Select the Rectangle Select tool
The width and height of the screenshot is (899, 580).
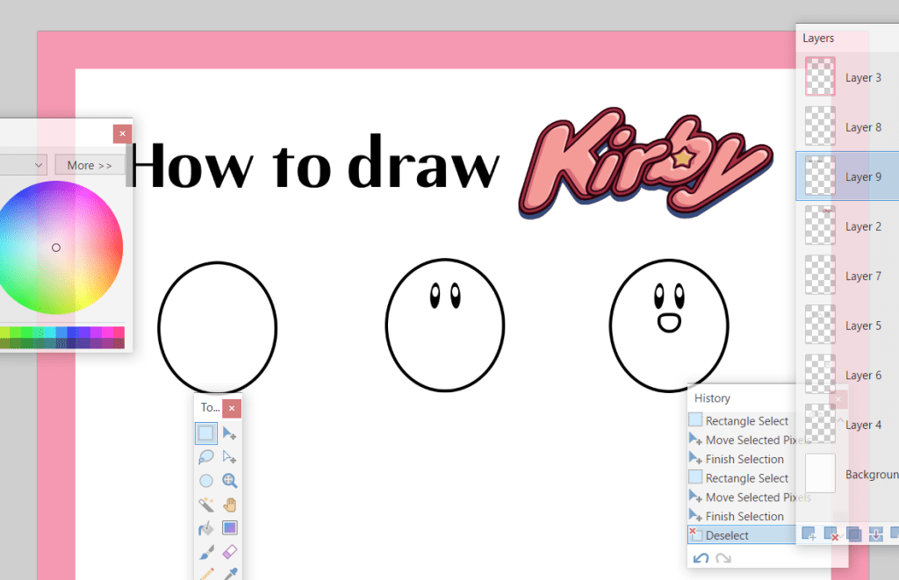click(205, 433)
